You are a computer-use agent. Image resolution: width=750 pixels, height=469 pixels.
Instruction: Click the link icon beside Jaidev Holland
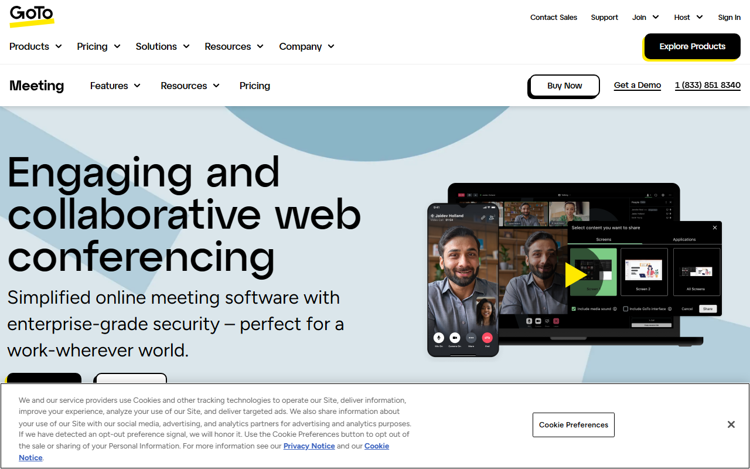pyautogui.click(x=483, y=217)
